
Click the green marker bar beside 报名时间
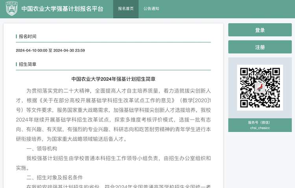point(17,37)
